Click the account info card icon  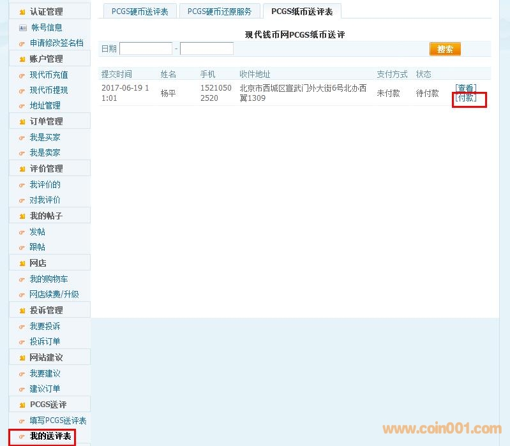tap(23, 28)
